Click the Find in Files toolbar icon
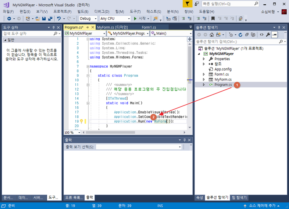 coord(155,19)
